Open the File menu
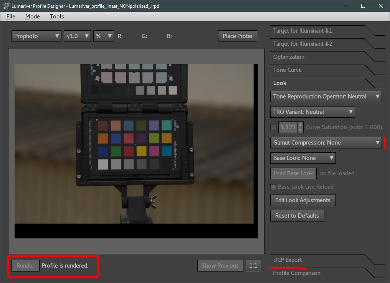The image size is (390, 283). pos(11,17)
